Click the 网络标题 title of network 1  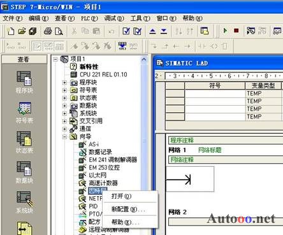pos(210,150)
